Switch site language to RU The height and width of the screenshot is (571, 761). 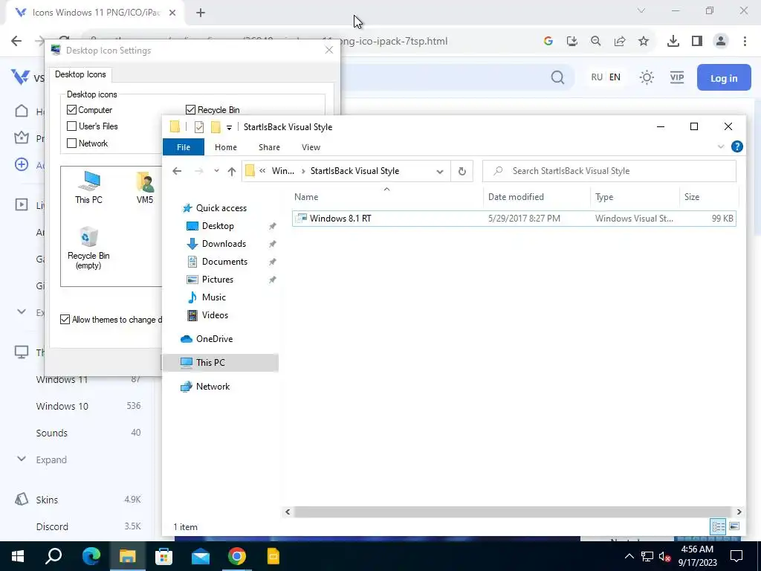pyautogui.click(x=597, y=77)
